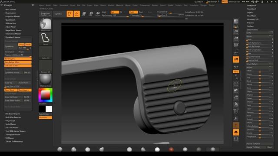Select the white secondary color swatch
Viewport: 278px width, 156px height.
coord(49,109)
